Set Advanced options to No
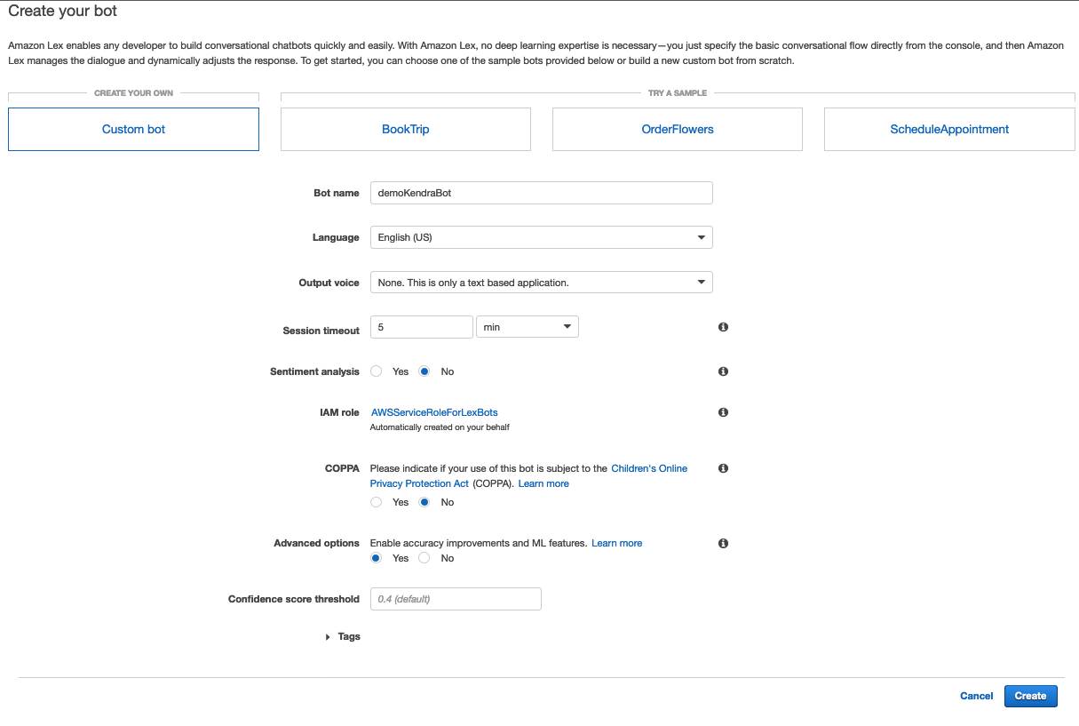This screenshot has width=1079, height=726. pos(424,558)
